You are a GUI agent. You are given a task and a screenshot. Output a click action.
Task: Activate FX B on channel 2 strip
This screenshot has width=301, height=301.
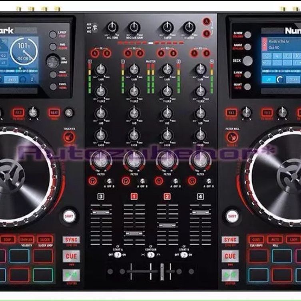coord(173,54)
